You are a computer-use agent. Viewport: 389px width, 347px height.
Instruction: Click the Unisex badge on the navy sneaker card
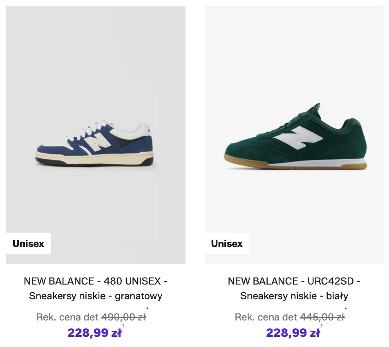(x=28, y=244)
